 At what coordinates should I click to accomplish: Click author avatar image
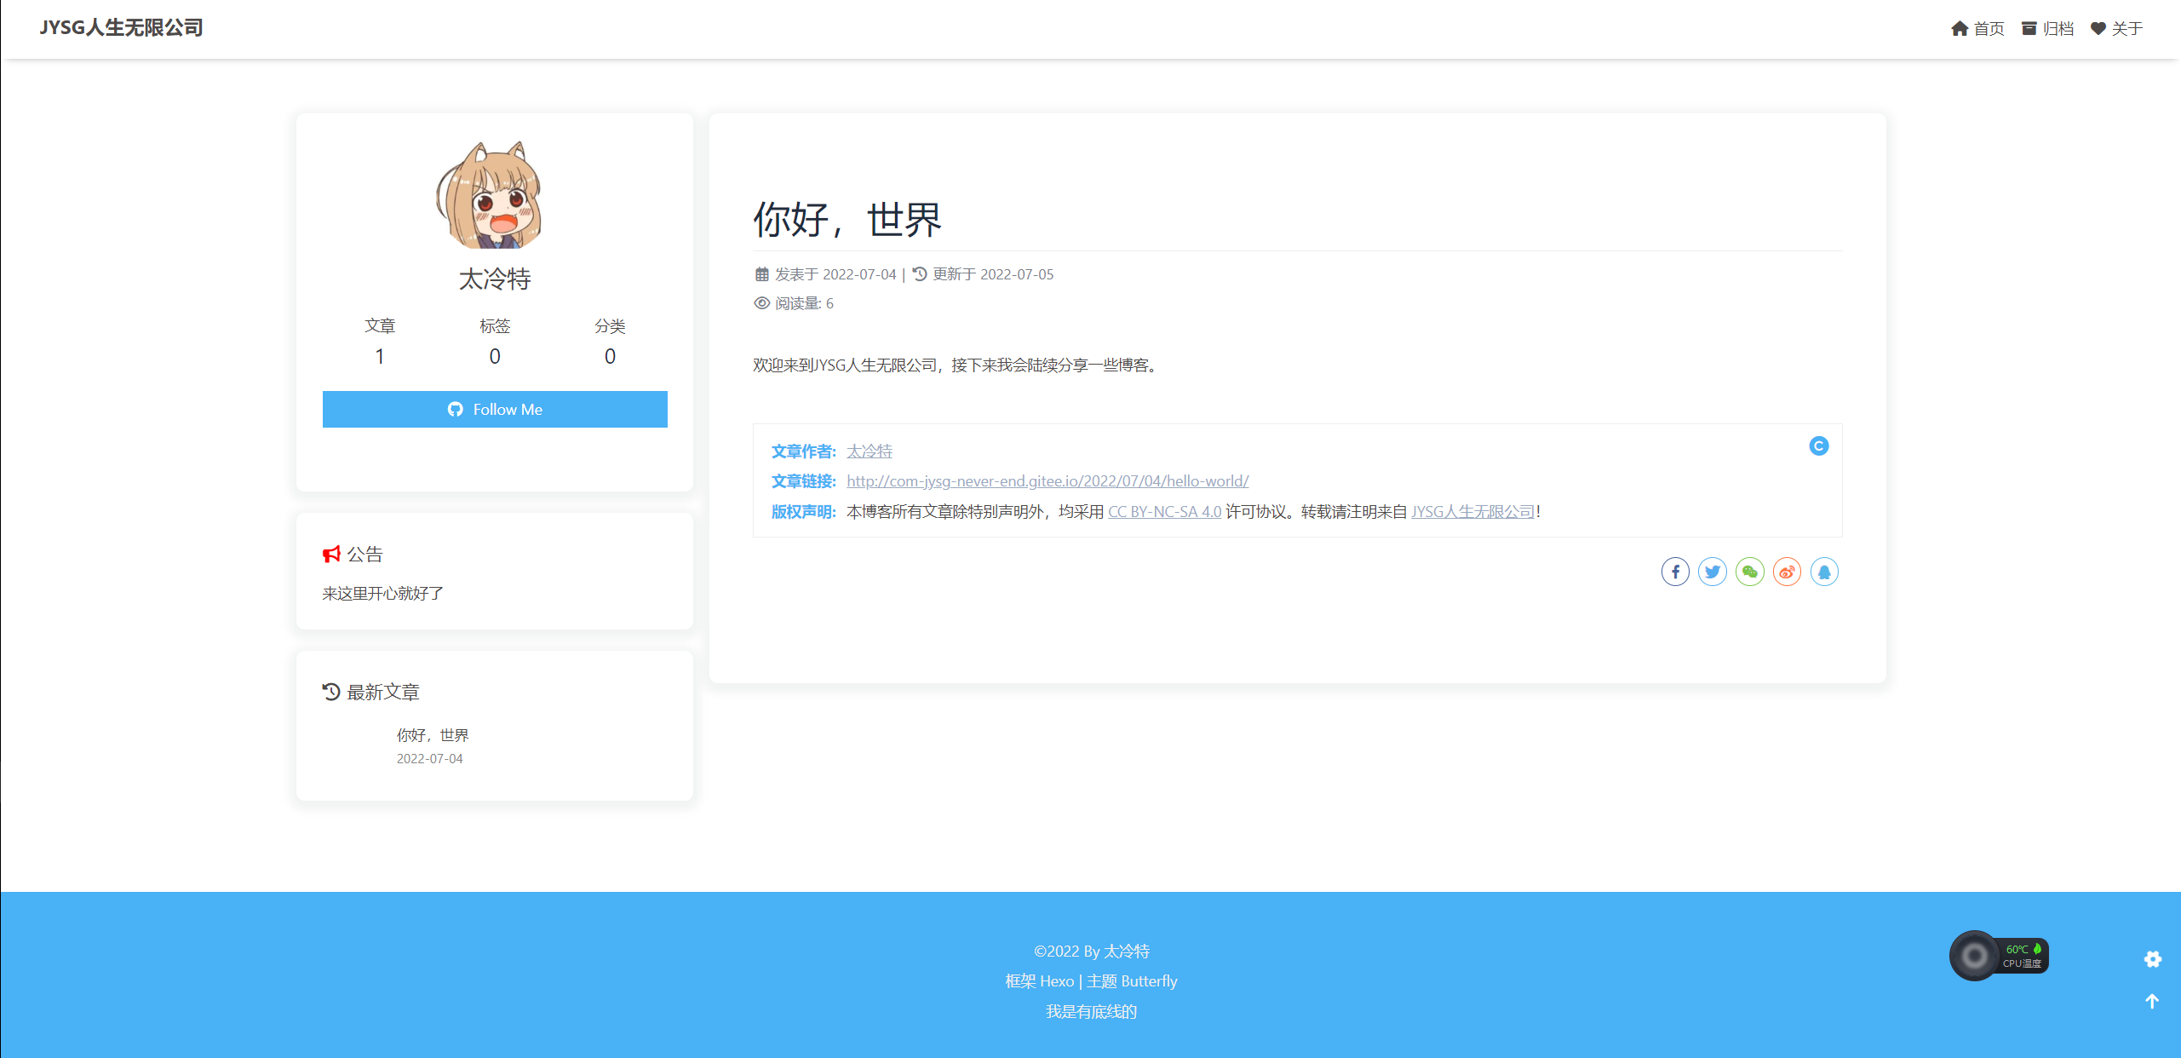coord(490,196)
